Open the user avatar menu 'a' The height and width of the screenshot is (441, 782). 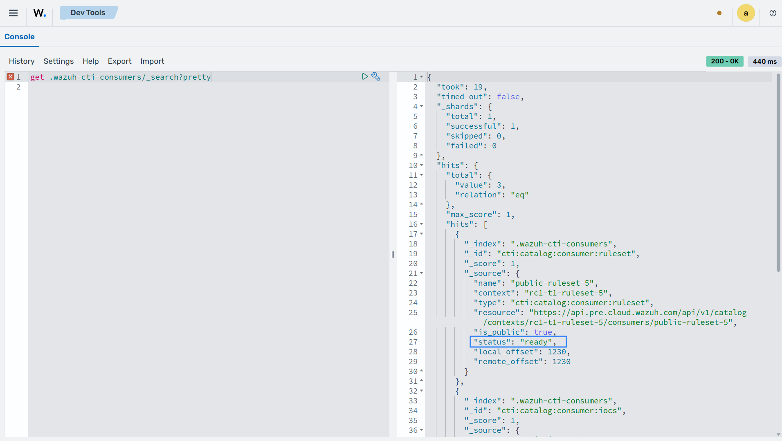point(746,13)
